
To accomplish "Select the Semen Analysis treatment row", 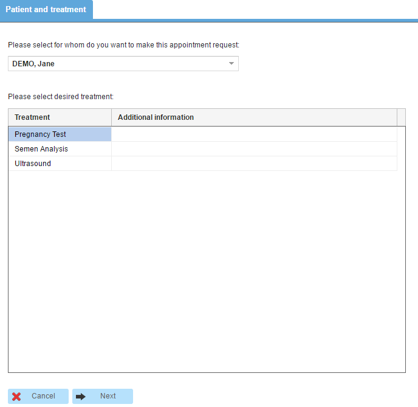I will coord(202,149).
